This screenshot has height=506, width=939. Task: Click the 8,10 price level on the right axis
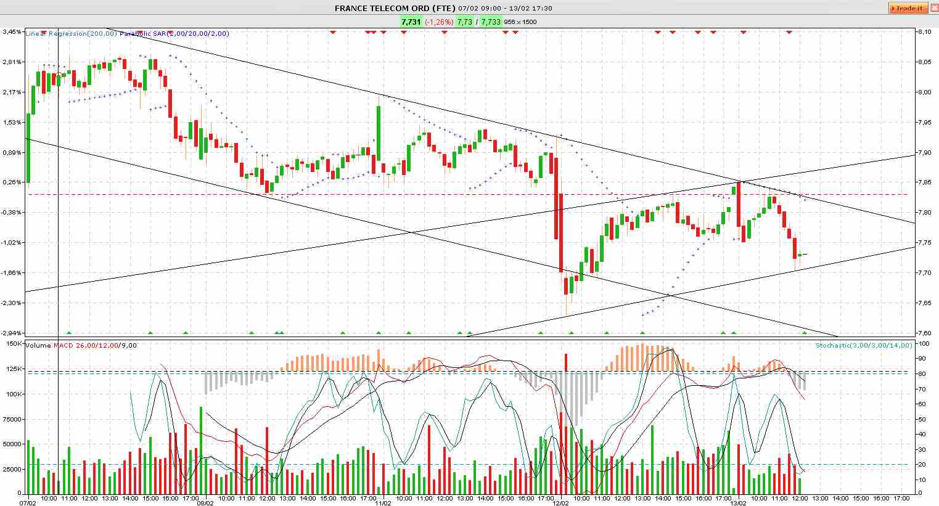(924, 31)
